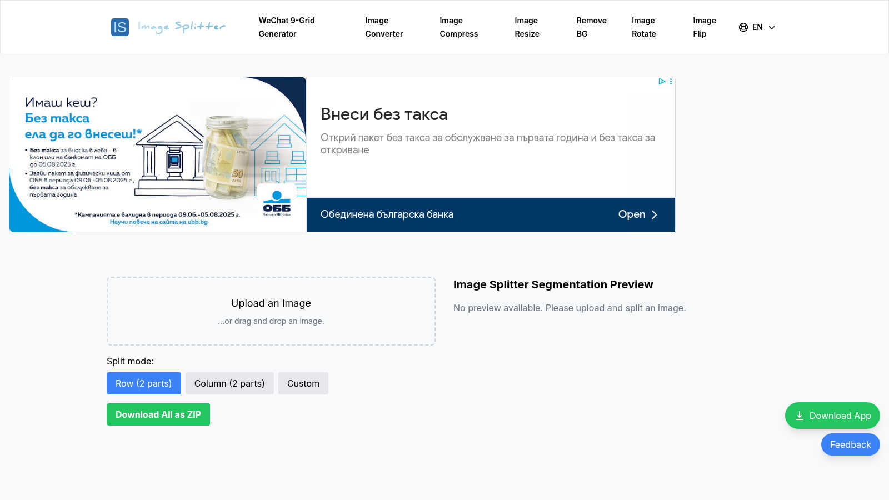Click the 'Split mode:' label

coord(130,361)
